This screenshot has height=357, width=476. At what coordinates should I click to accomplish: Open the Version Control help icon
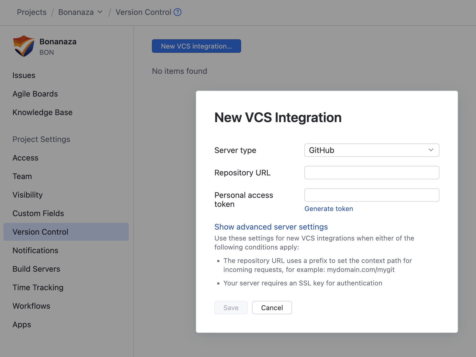[x=178, y=12]
